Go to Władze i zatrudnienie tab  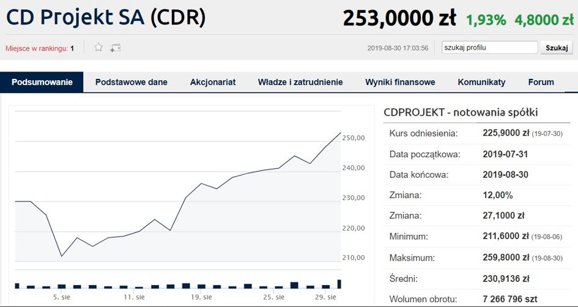click(x=300, y=82)
